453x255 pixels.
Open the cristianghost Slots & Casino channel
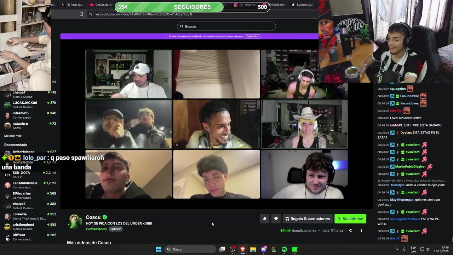30,227
